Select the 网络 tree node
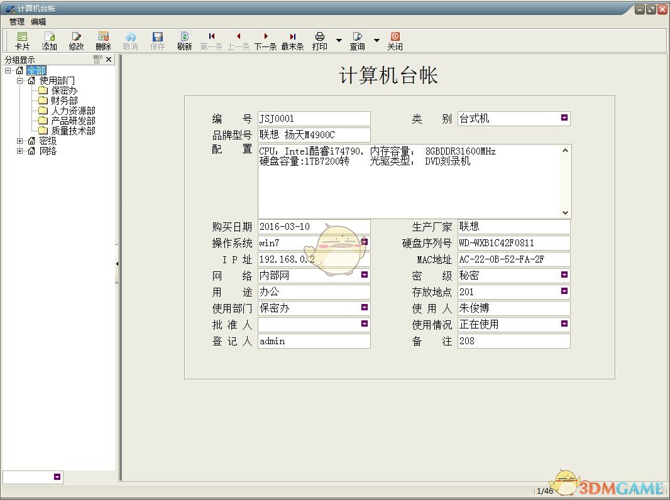This screenshot has height=500, width=670. (x=48, y=151)
